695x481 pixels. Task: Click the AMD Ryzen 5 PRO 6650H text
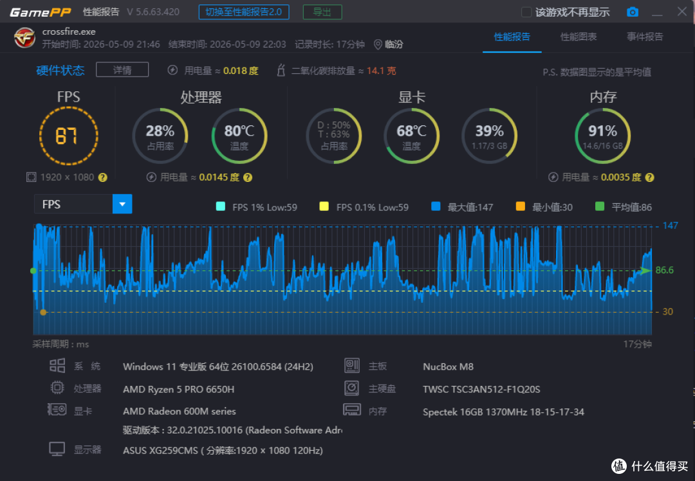179,389
